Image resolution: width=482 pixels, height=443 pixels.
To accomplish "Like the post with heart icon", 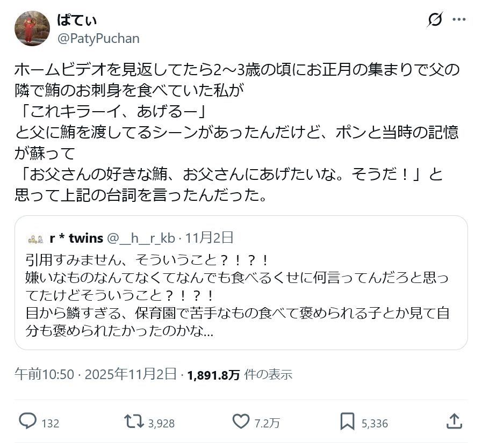I will click(241, 422).
